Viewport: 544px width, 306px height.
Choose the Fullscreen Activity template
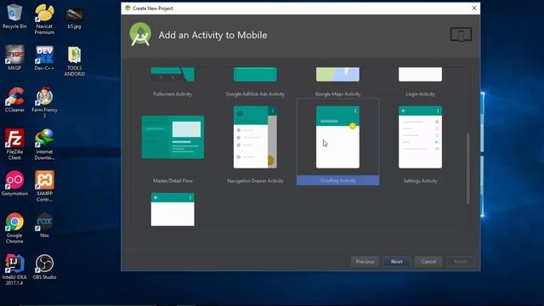click(173, 82)
